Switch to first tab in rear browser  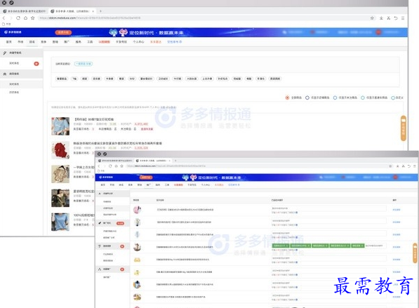point(25,11)
